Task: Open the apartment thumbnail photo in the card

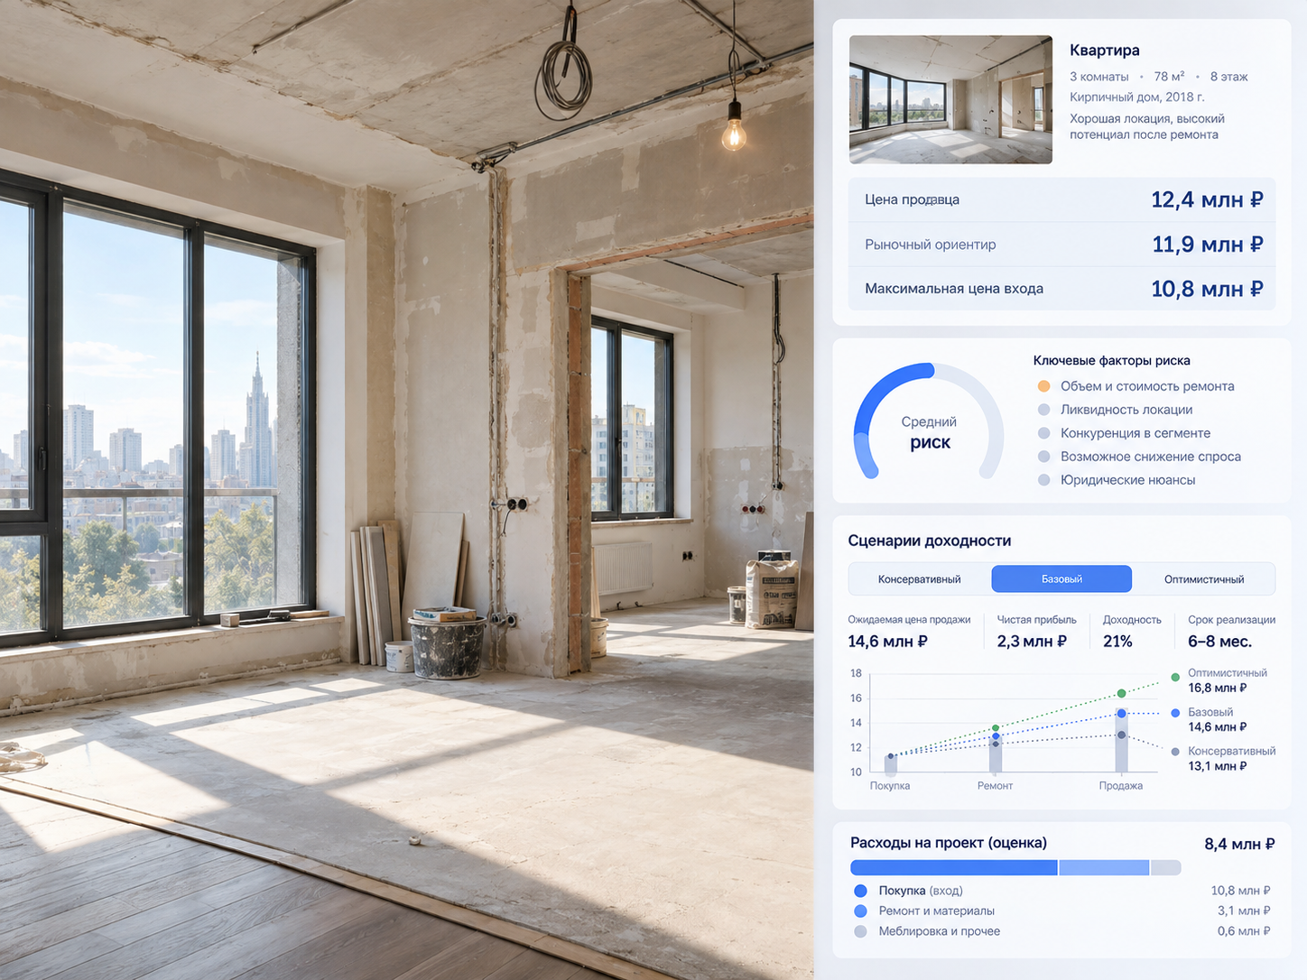Action: coord(950,99)
